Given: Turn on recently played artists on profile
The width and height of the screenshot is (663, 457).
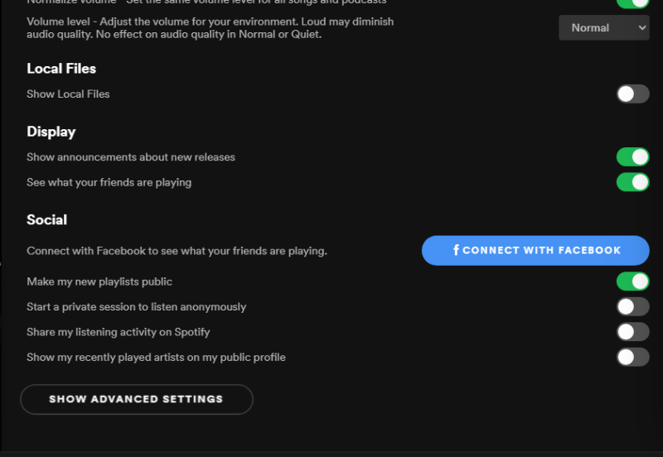Looking at the screenshot, I should tap(633, 358).
